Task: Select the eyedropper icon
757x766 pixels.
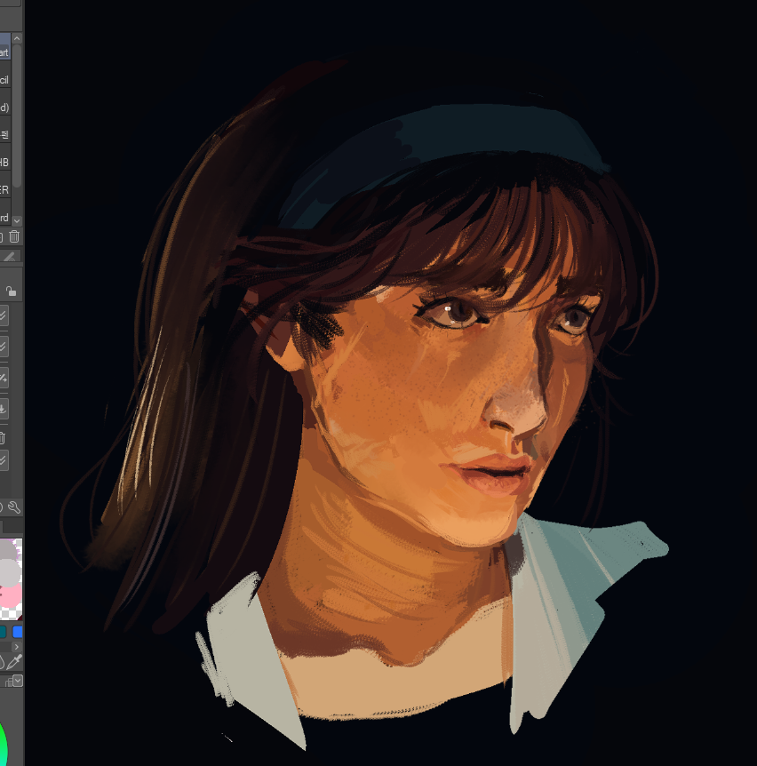Action: point(14,662)
